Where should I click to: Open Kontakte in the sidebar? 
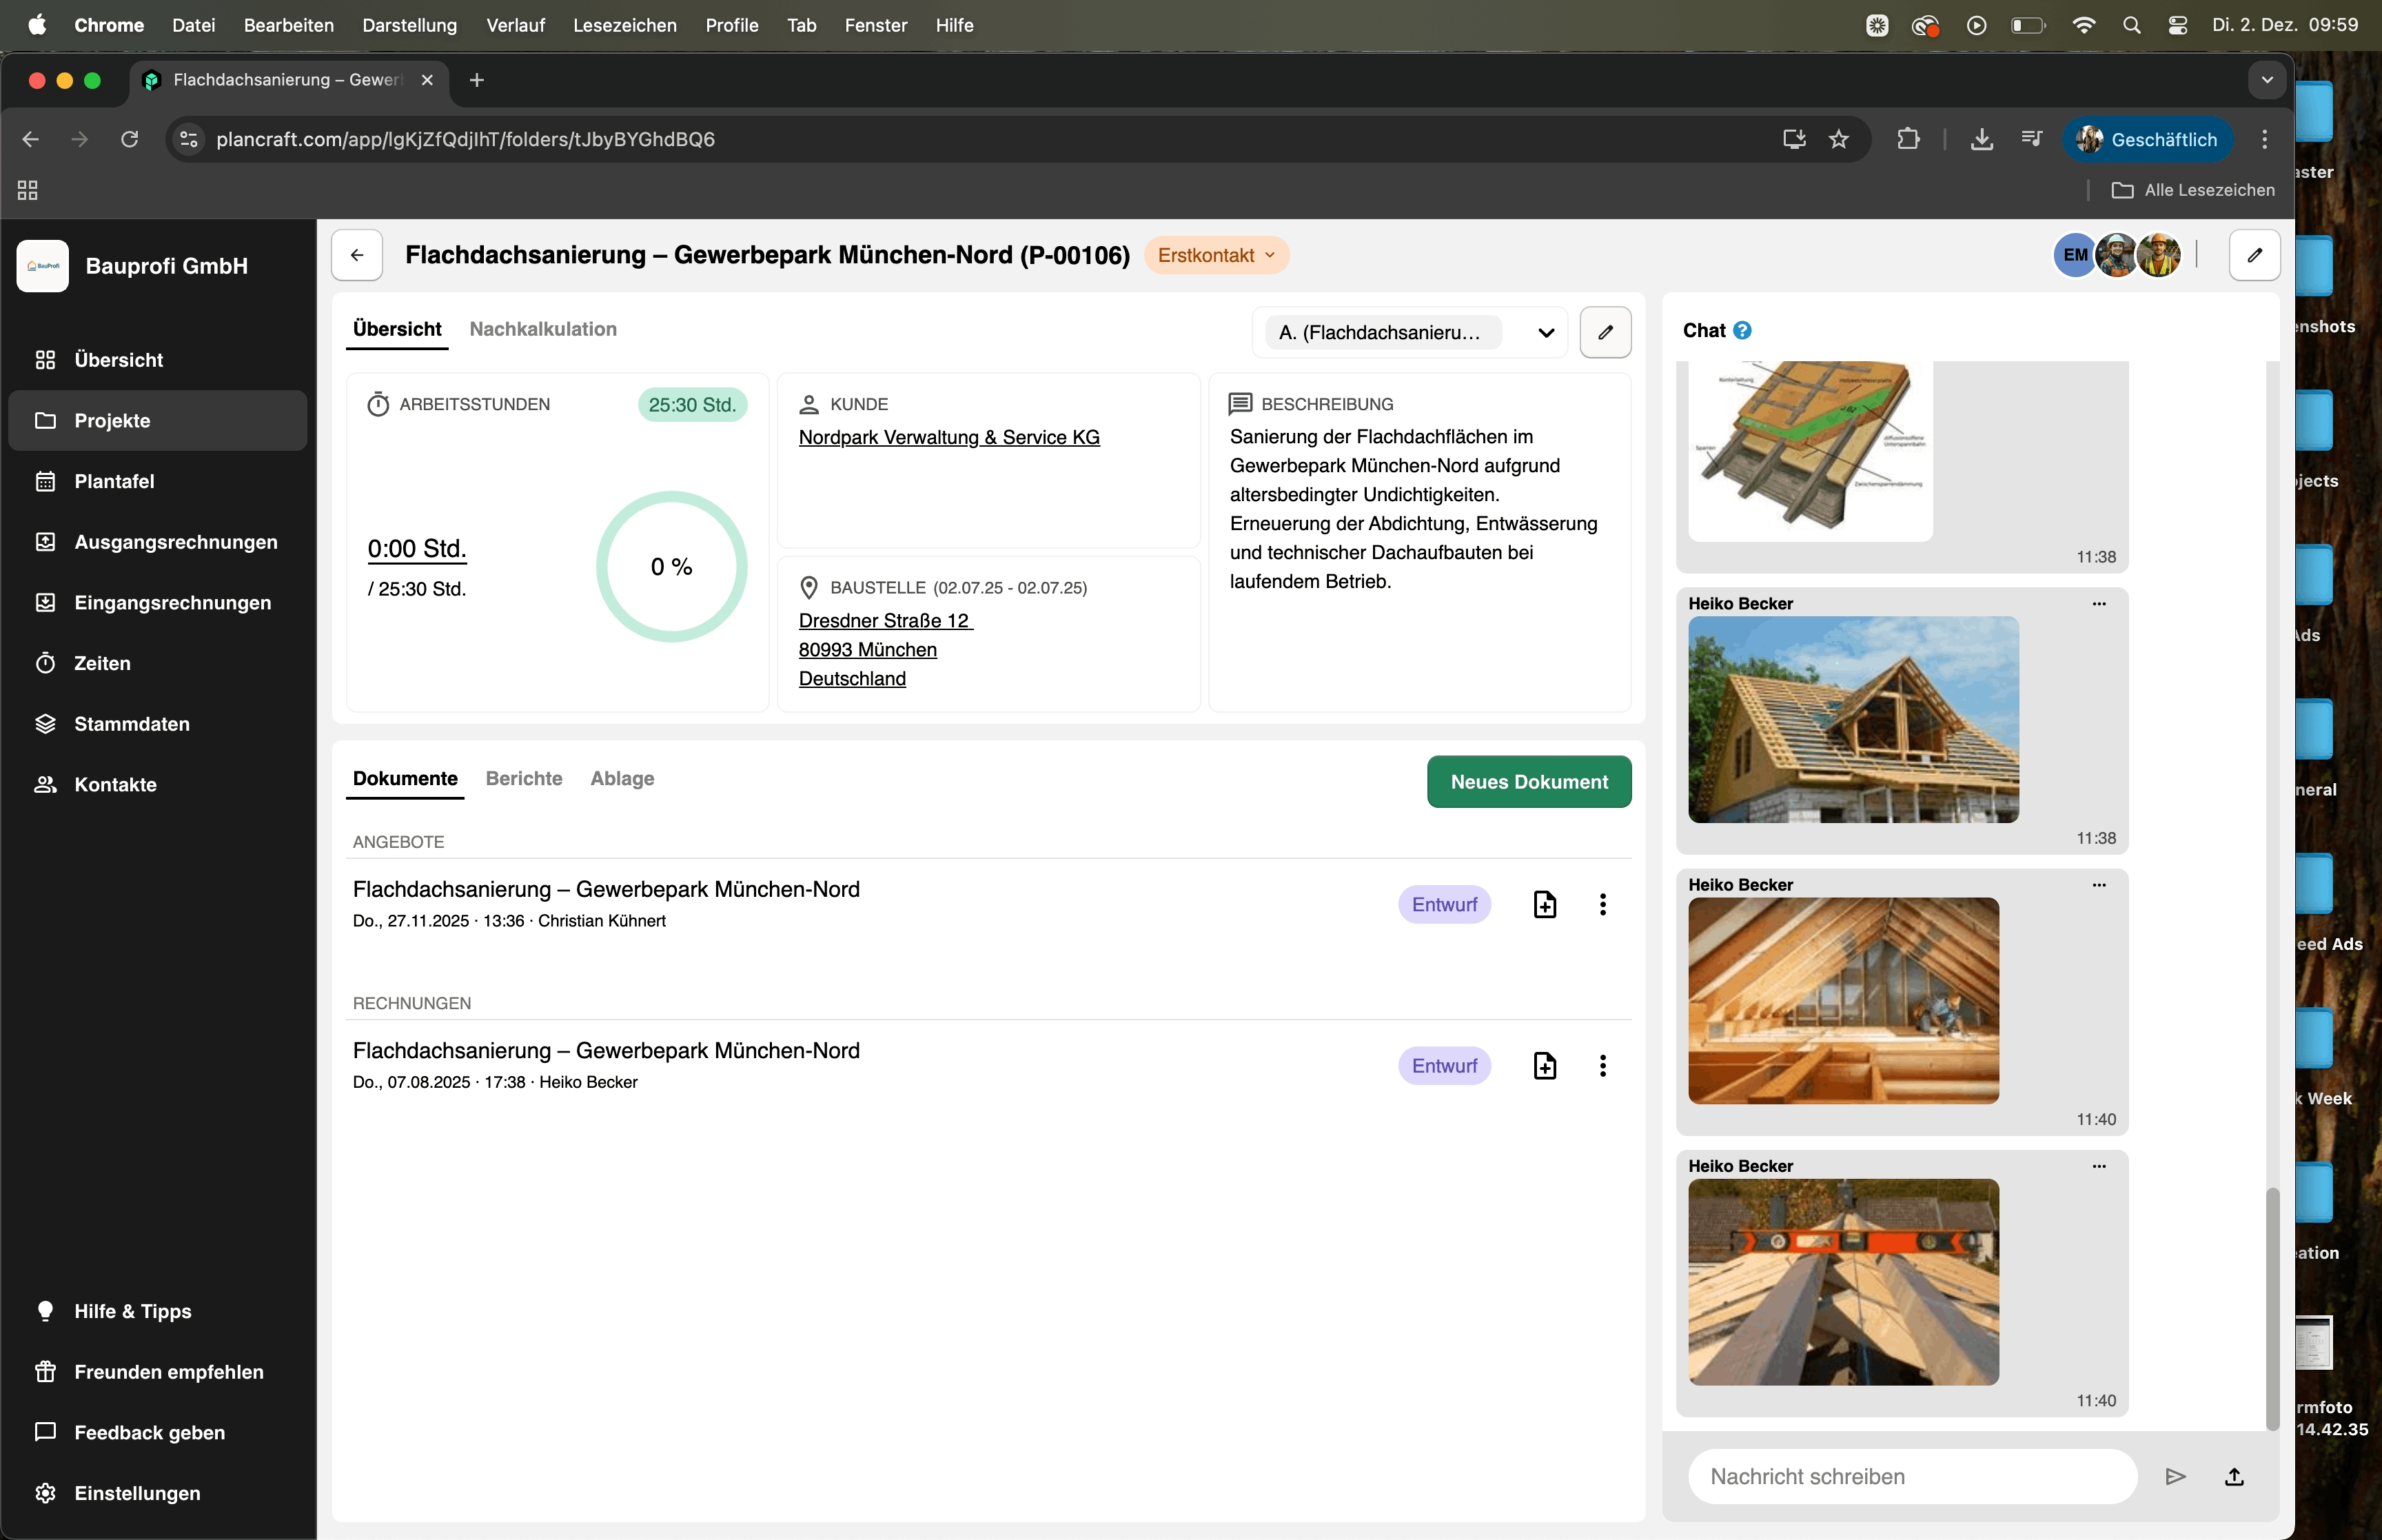tap(158, 785)
